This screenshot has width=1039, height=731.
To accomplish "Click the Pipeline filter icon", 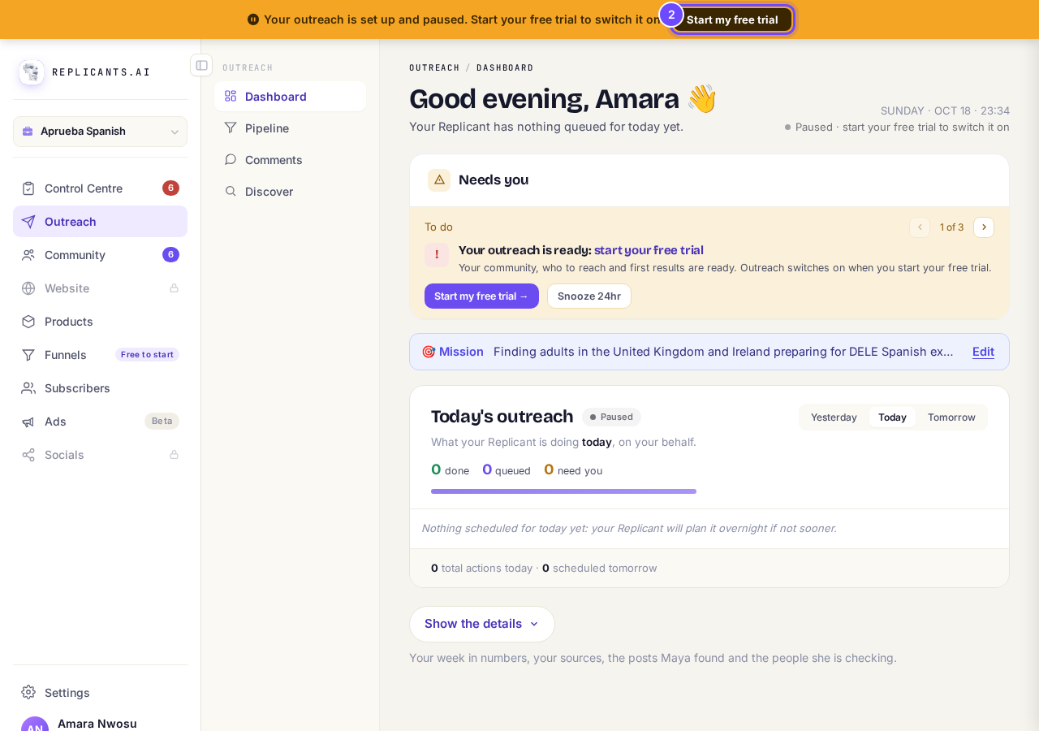I will (231, 128).
